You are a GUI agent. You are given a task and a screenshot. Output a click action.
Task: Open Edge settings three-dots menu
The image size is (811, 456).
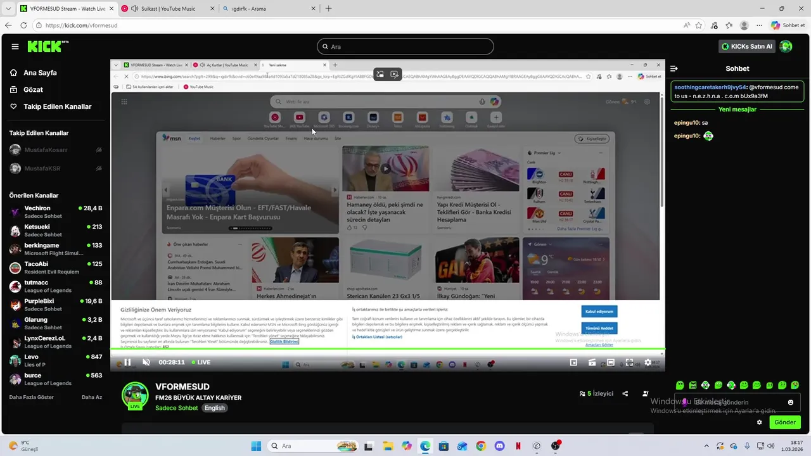click(x=759, y=25)
